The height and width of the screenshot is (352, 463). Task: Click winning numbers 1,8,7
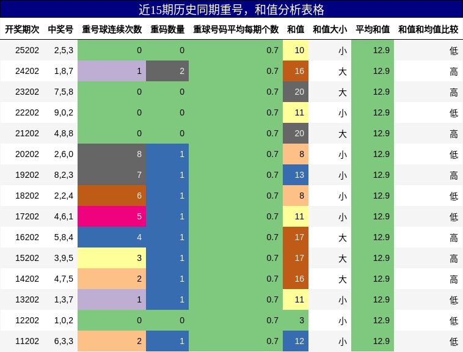tap(64, 71)
